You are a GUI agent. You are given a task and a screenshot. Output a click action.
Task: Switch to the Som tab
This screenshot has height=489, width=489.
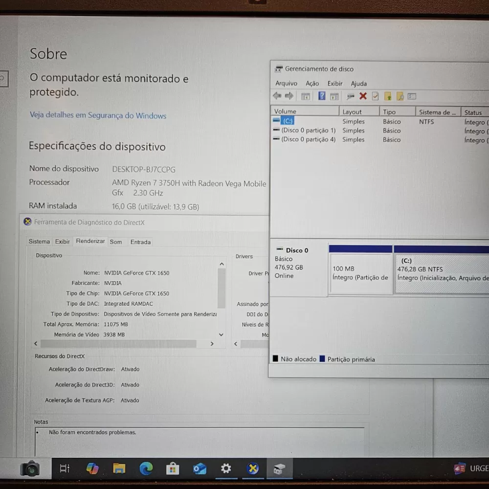[x=116, y=242]
